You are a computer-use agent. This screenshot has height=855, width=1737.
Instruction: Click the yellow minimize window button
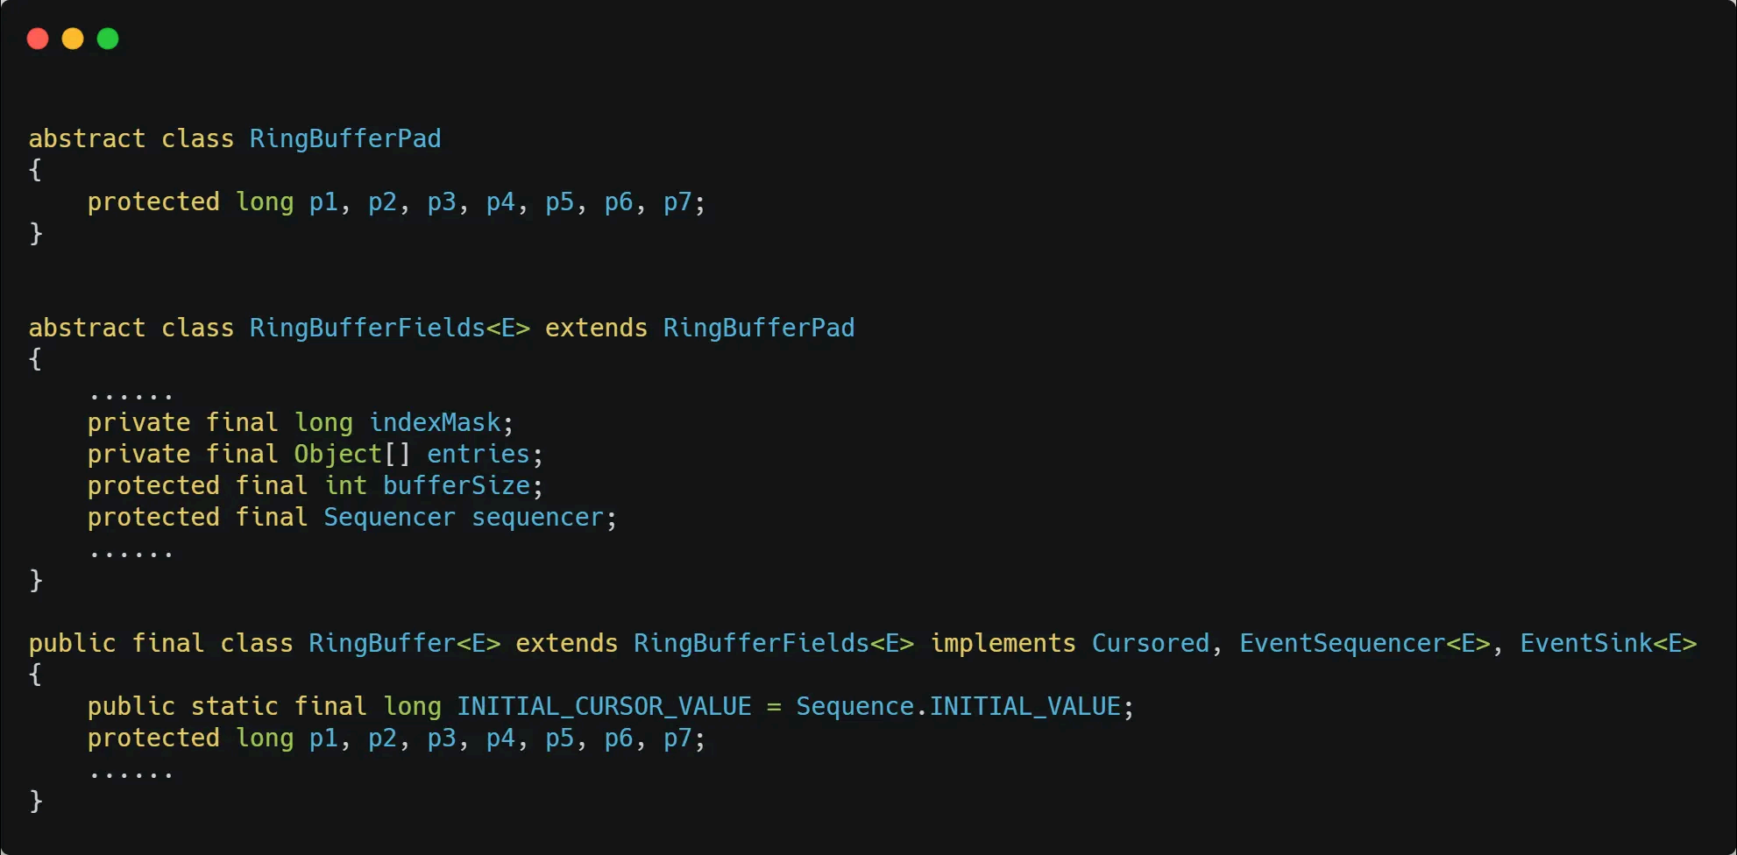point(73,39)
